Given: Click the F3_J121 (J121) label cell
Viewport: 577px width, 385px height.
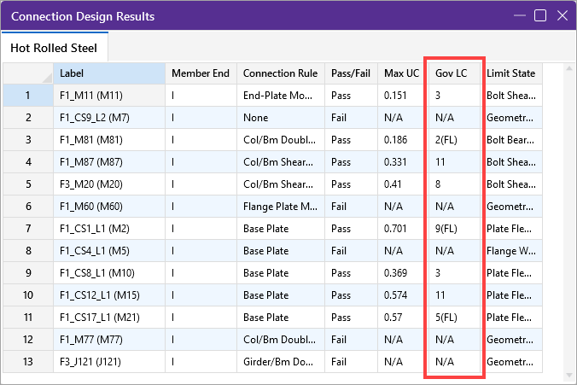Looking at the screenshot, I should pyautogui.click(x=109, y=362).
